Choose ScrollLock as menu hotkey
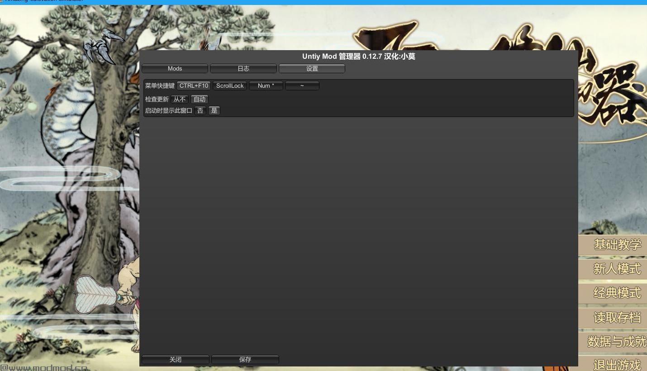647x371 pixels. tap(230, 86)
